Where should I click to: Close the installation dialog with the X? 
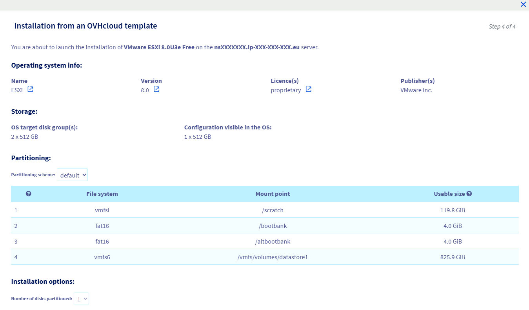523,5
